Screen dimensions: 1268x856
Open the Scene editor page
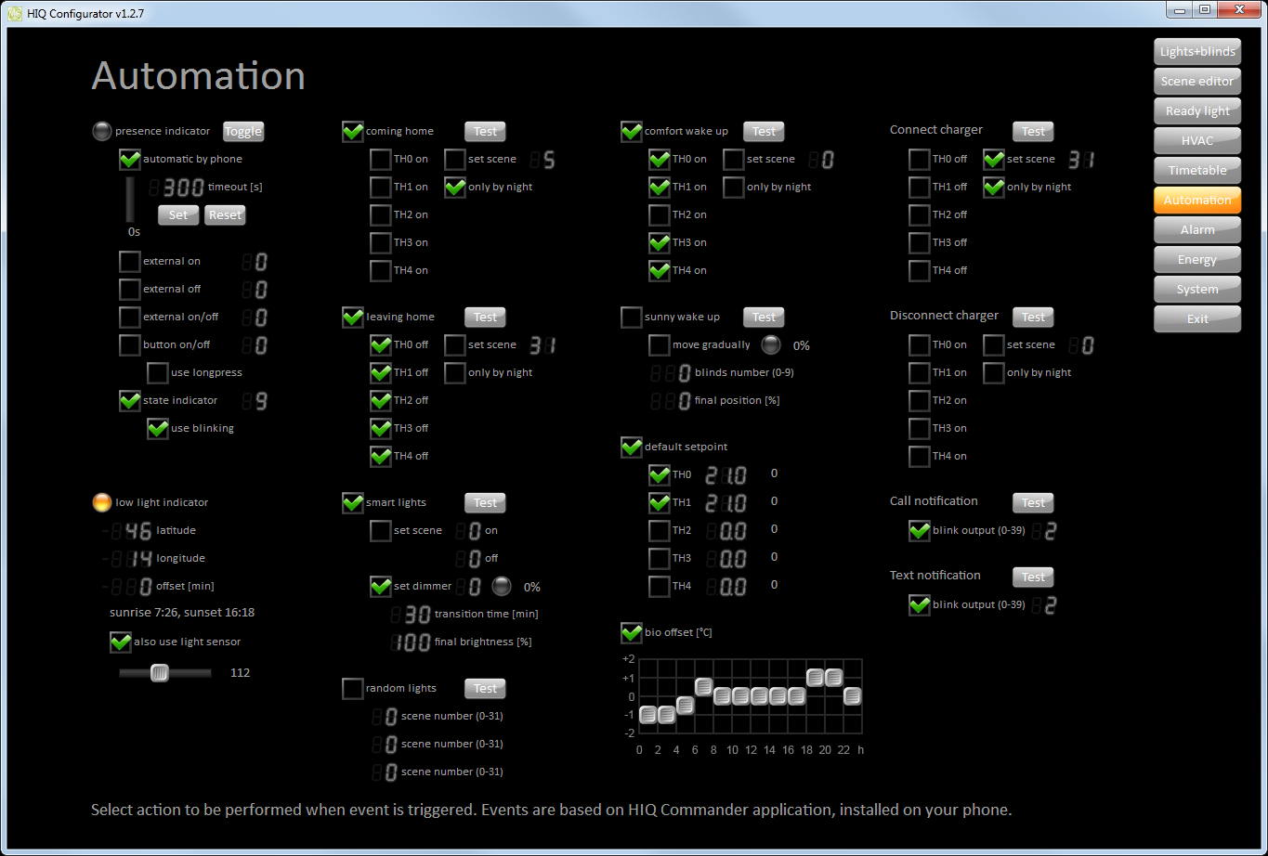(1197, 82)
